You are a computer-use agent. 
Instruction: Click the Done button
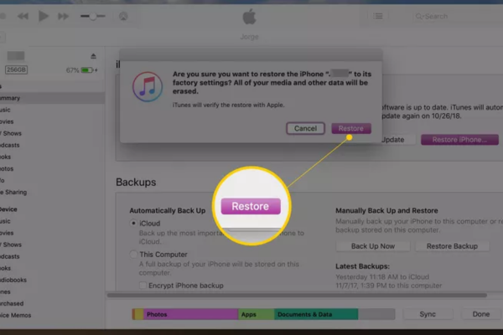[481, 314]
